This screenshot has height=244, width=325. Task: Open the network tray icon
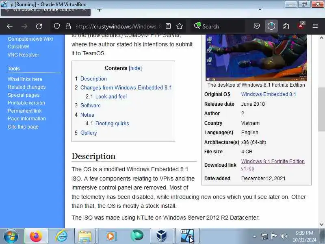click(264, 236)
